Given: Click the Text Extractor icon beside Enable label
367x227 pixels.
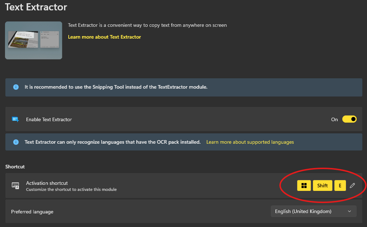Looking at the screenshot, I should pyautogui.click(x=15, y=119).
